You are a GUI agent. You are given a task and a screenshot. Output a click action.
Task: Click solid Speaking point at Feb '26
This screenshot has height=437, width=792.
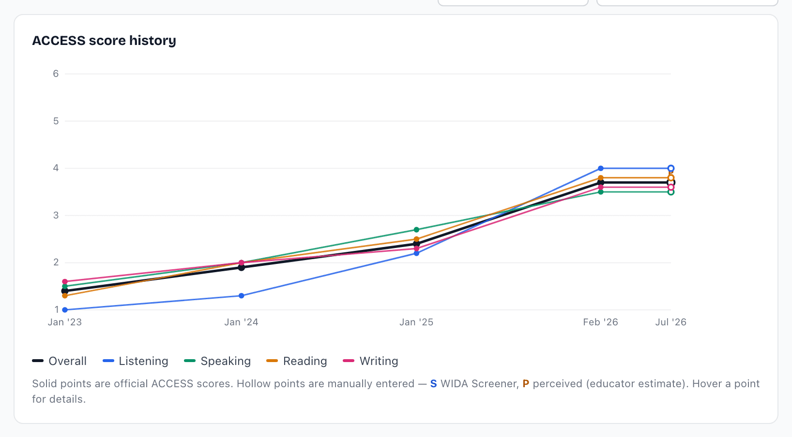[x=601, y=192]
